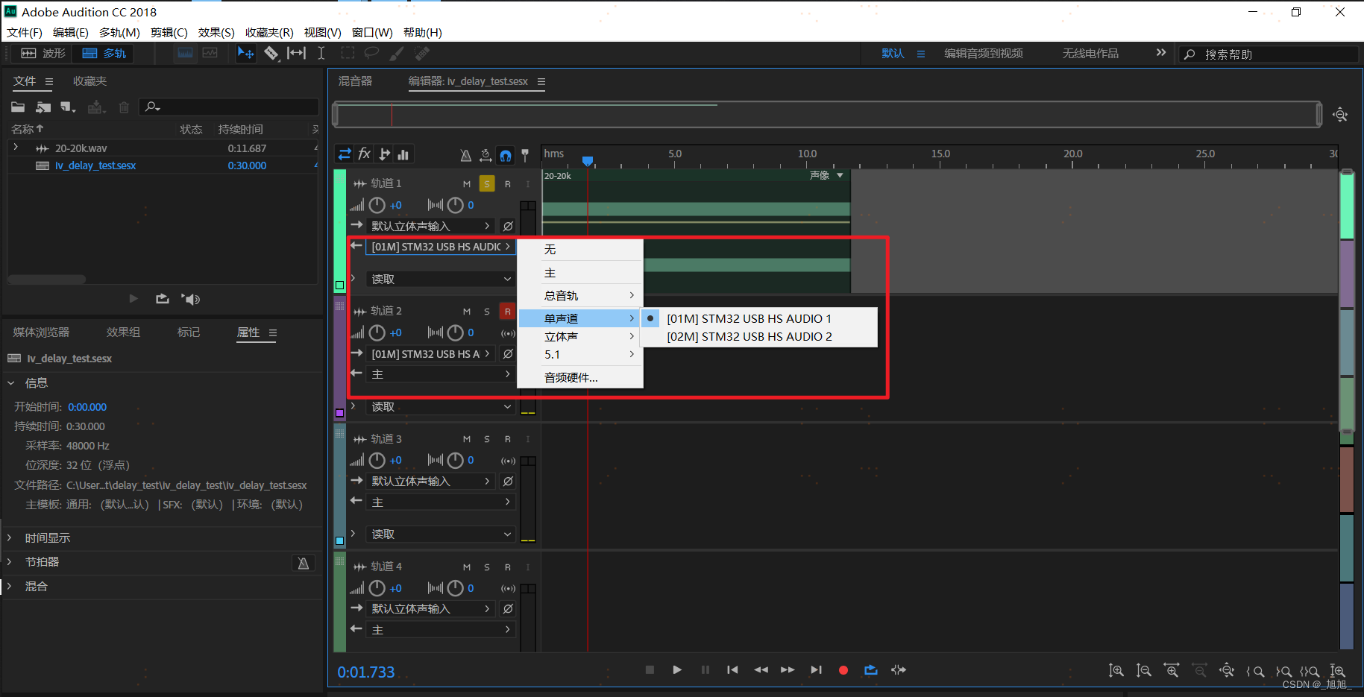Screen dimensions: 1364x697
Task: Choose None in the output menu
Action: point(580,250)
